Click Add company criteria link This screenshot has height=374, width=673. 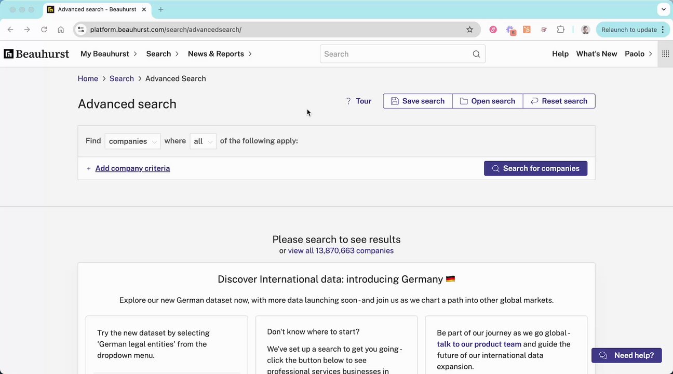point(132,168)
